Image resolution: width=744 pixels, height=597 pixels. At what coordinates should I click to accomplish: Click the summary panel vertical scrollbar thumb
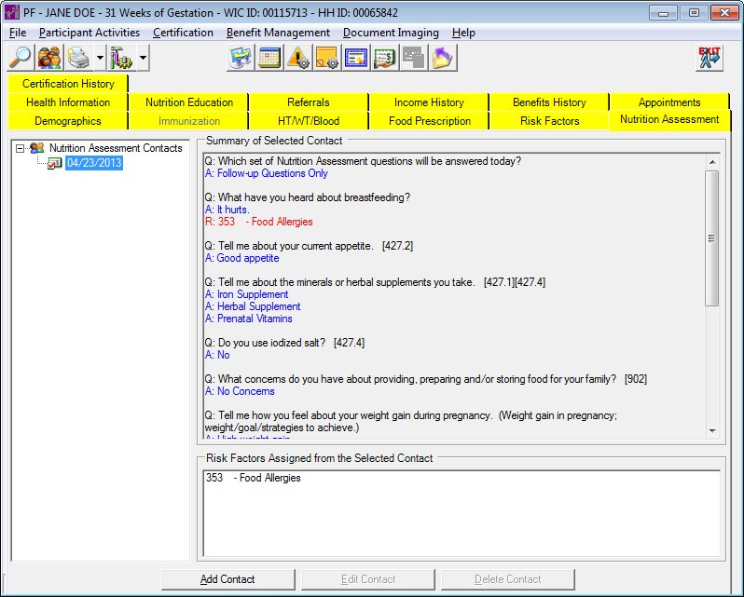tap(712, 238)
